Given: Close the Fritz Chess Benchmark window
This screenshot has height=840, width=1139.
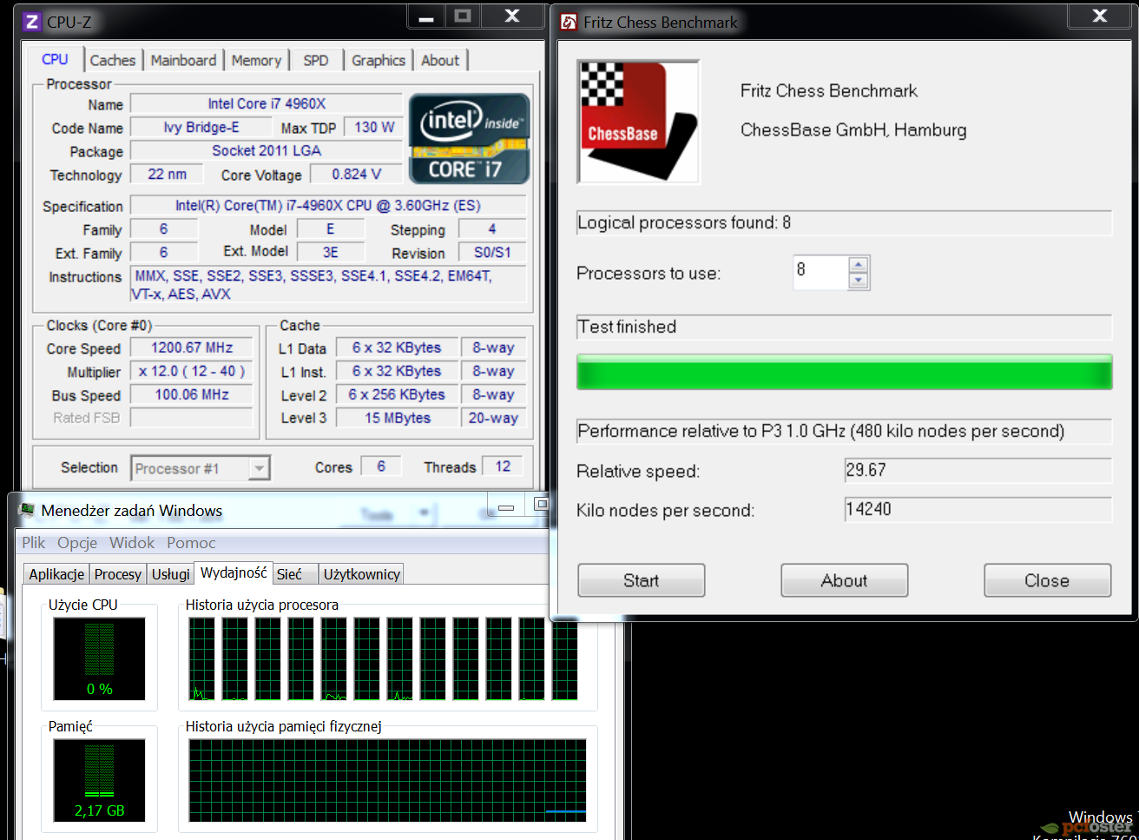Looking at the screenshot, I should point(1099,17).
